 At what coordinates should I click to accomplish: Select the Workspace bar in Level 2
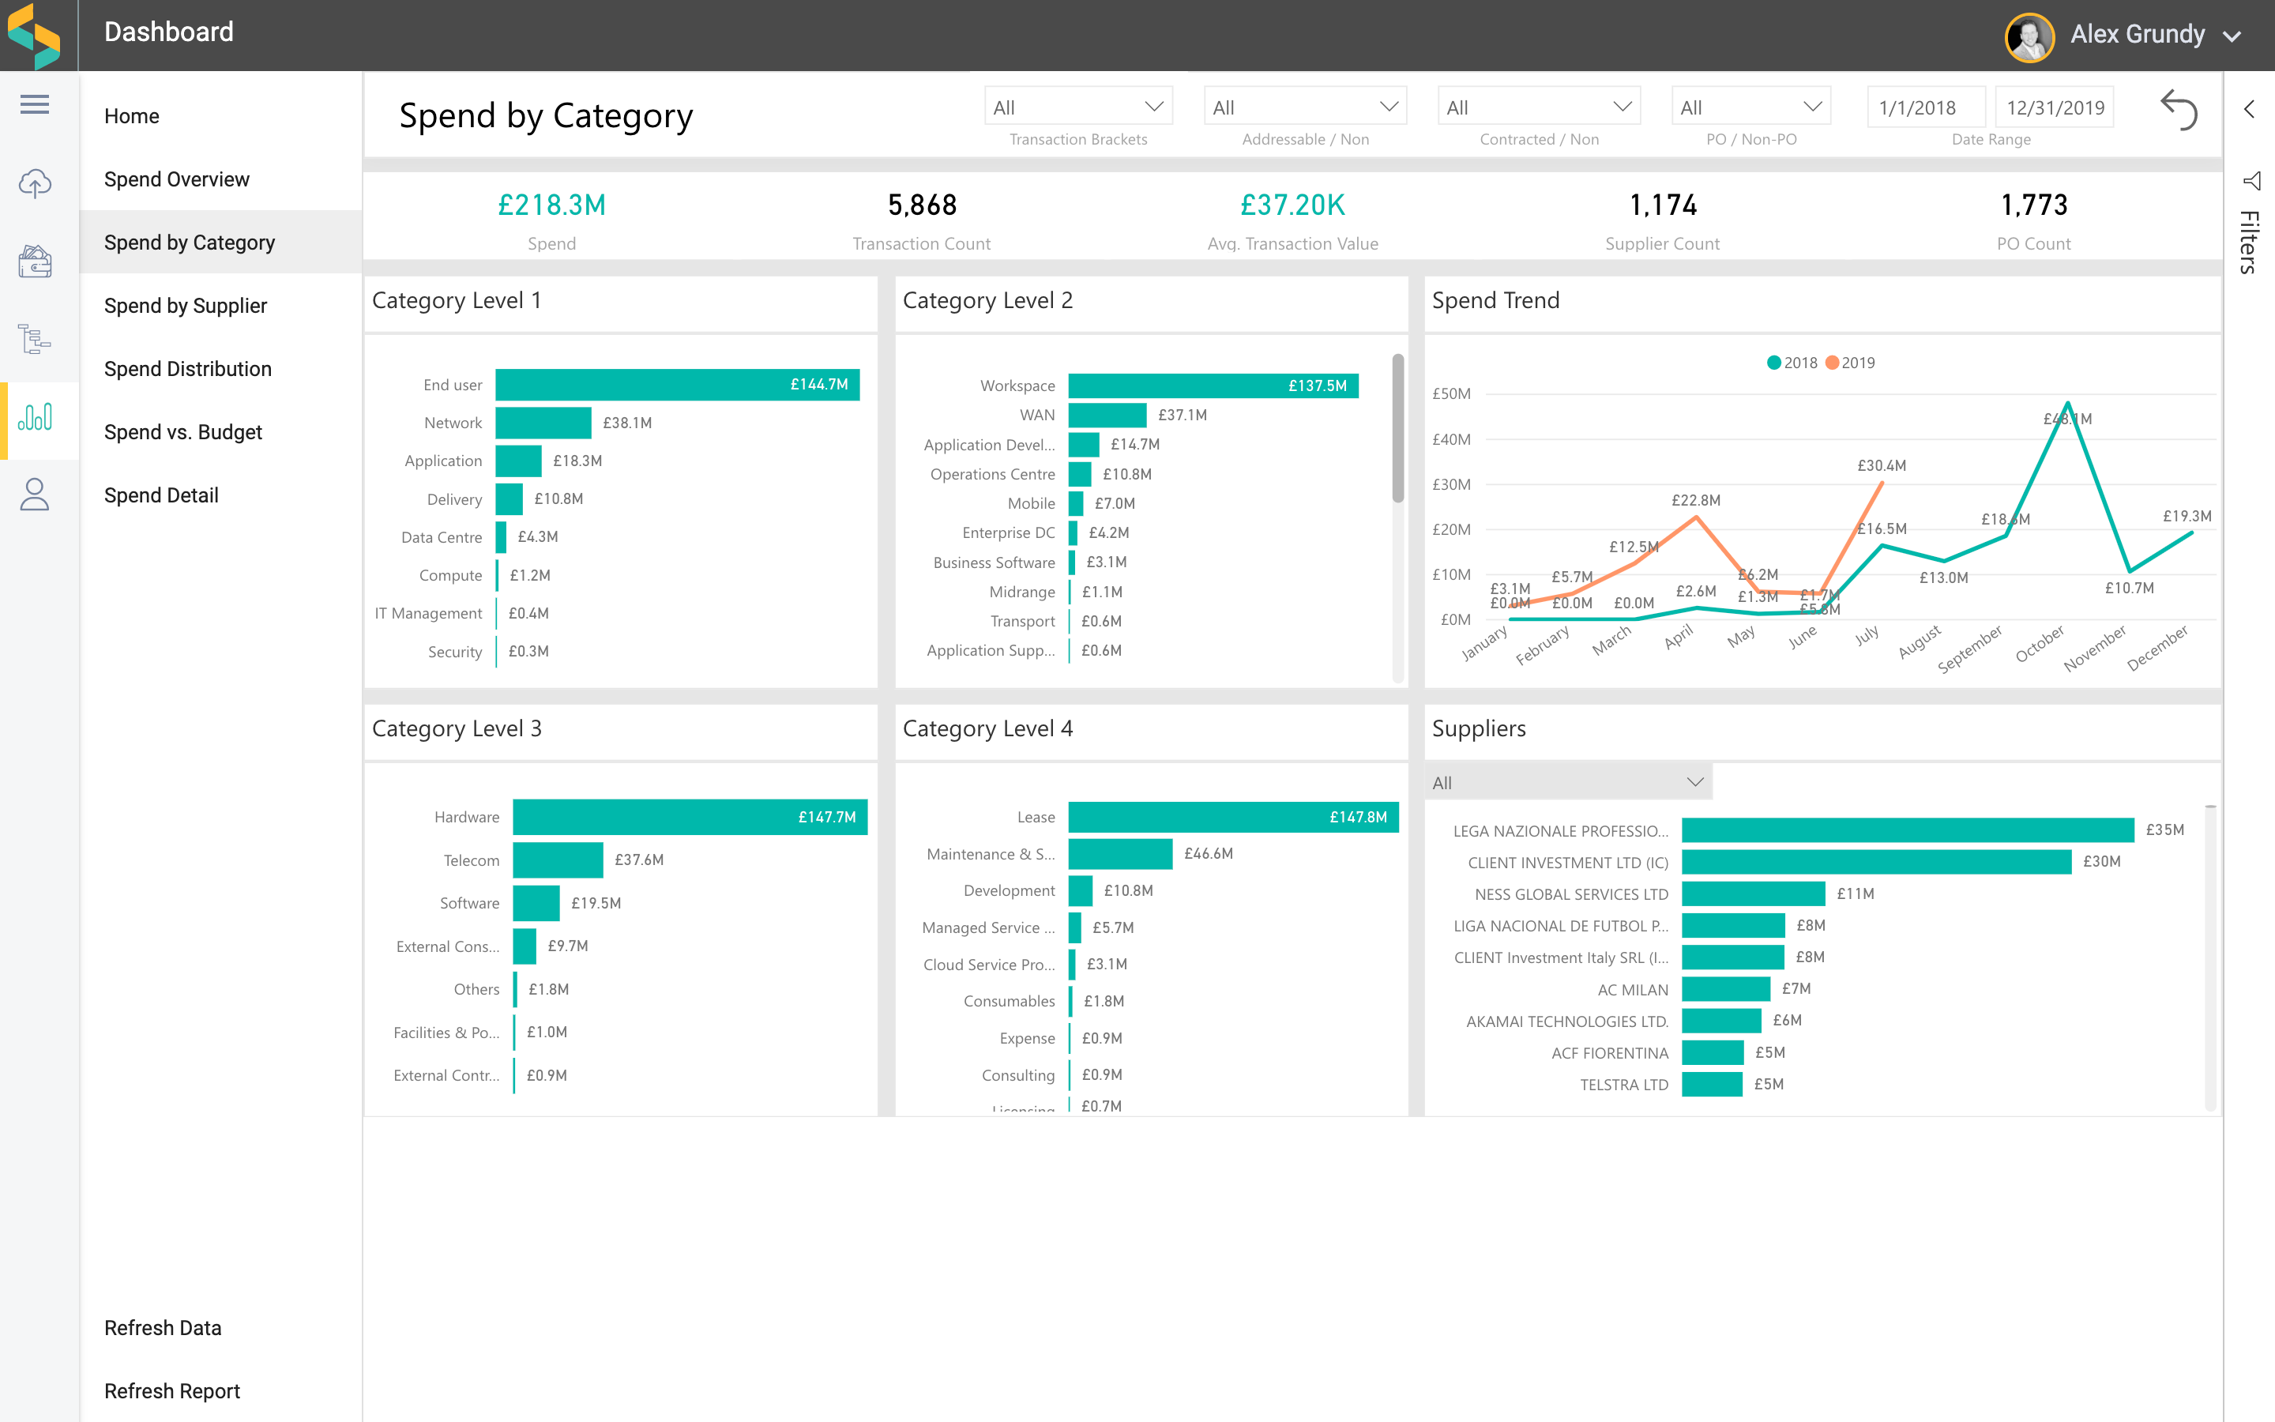[1213, 386]
